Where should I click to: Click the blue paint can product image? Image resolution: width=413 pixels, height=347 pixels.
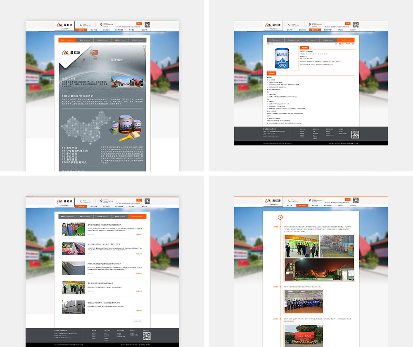[282, 57]
